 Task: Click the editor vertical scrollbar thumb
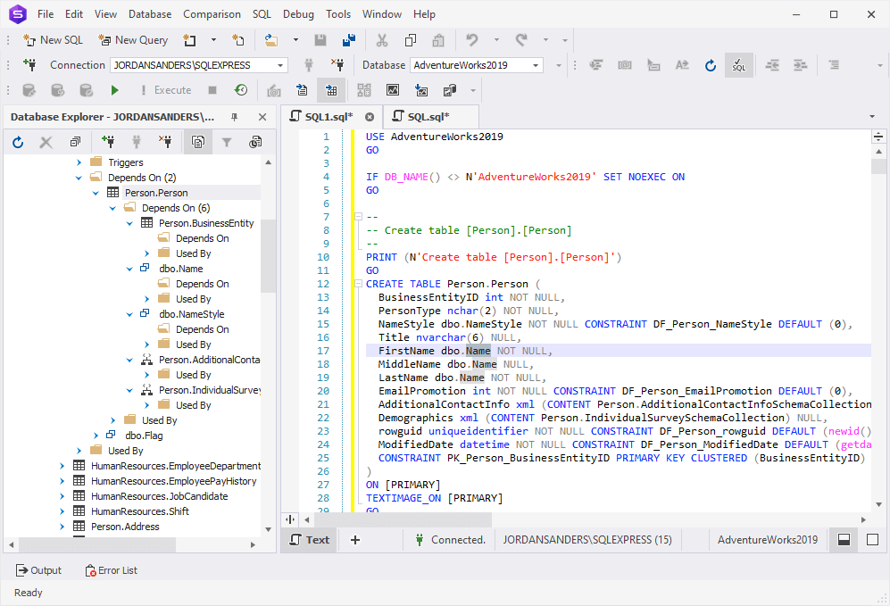[878, 166]
